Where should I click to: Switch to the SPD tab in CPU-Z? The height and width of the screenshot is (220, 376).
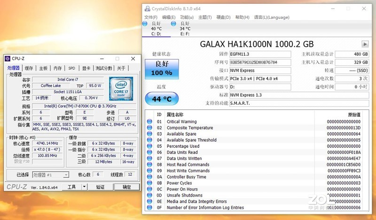click(72, 68)
